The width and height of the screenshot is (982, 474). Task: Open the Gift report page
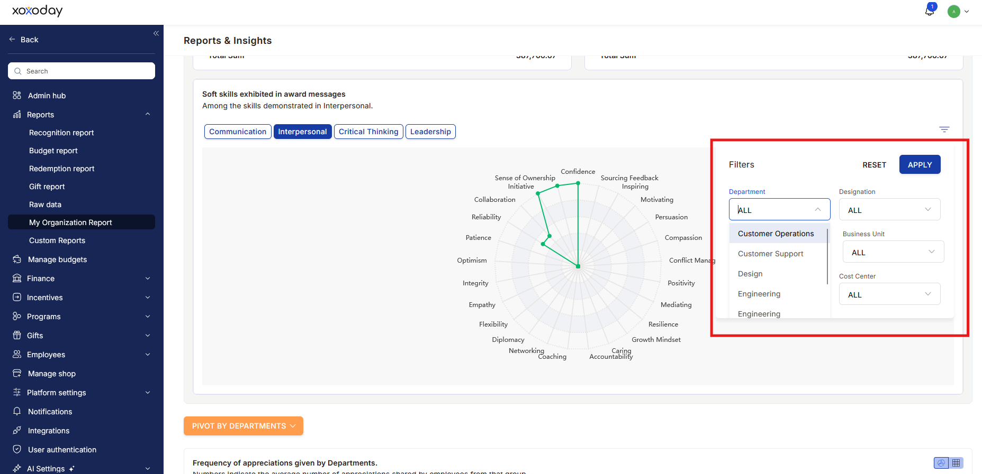coord(47,187)
